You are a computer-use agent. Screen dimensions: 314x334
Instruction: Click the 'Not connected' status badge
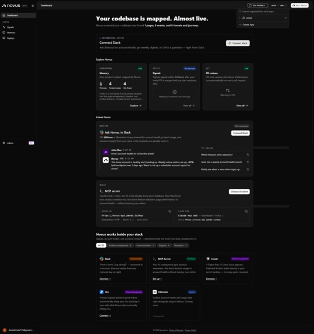point(241,126)
